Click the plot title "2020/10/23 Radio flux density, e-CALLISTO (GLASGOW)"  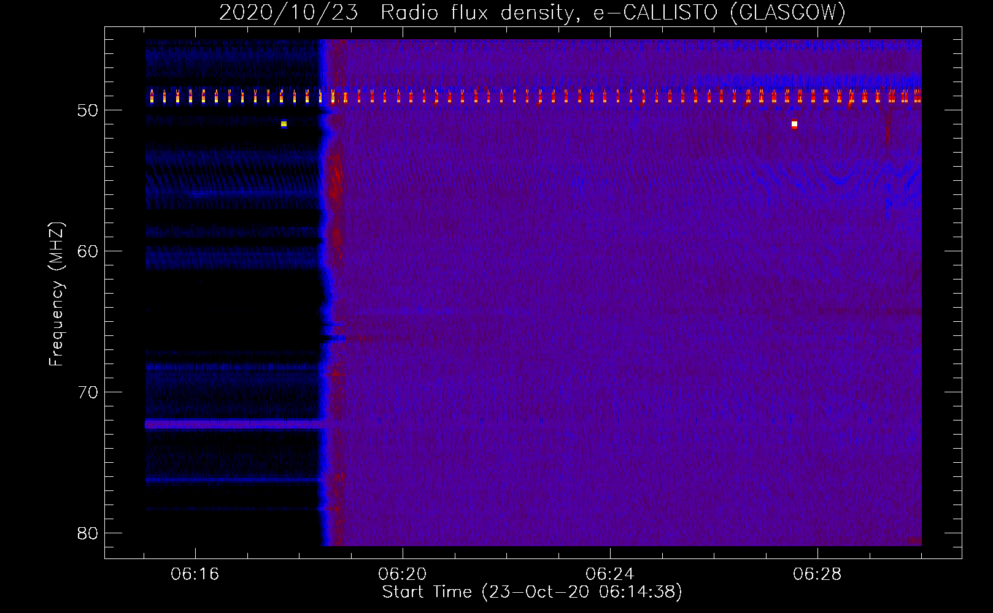pyautogui.click(x=532, y=12)
